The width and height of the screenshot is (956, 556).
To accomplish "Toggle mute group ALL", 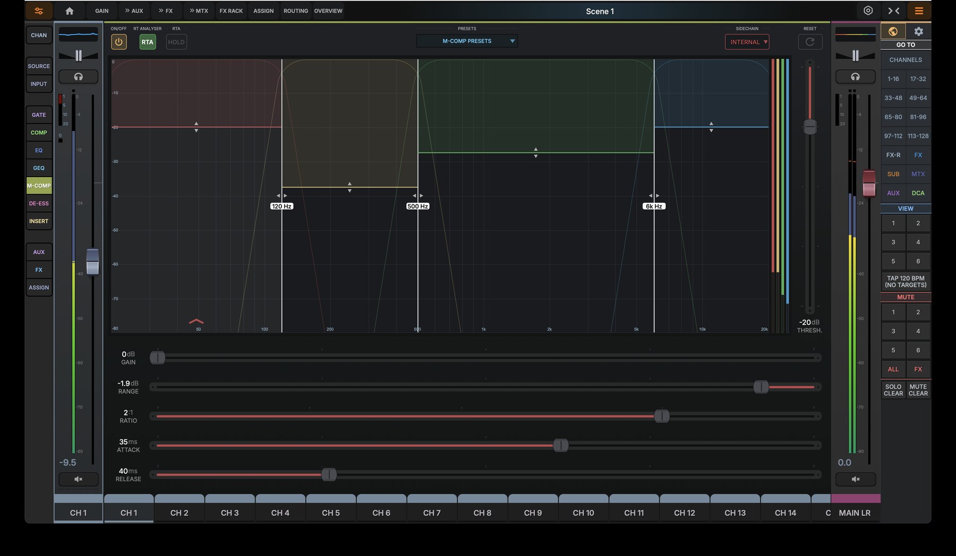I will [893, 369].
